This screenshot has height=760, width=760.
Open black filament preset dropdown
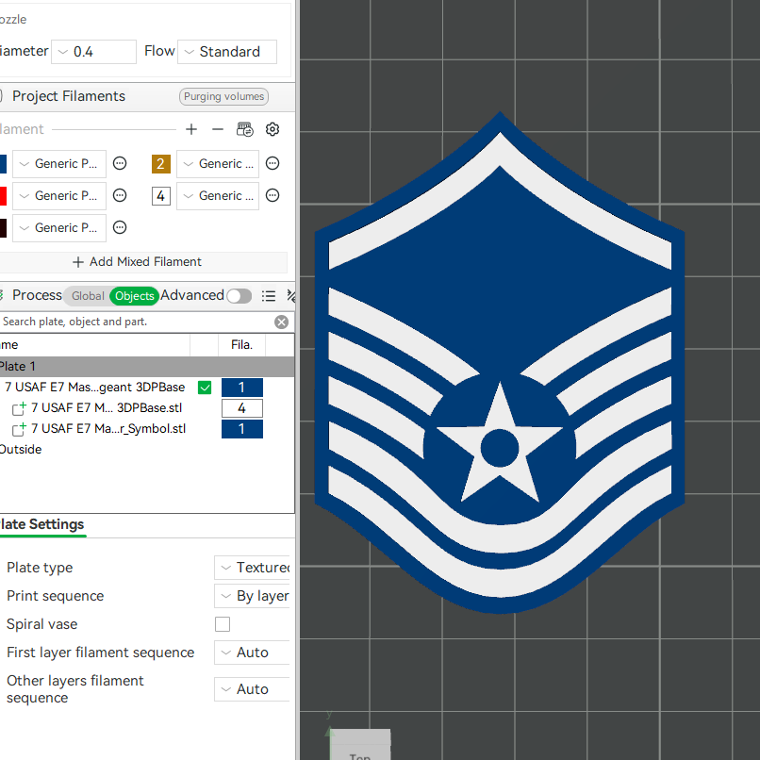59,228
